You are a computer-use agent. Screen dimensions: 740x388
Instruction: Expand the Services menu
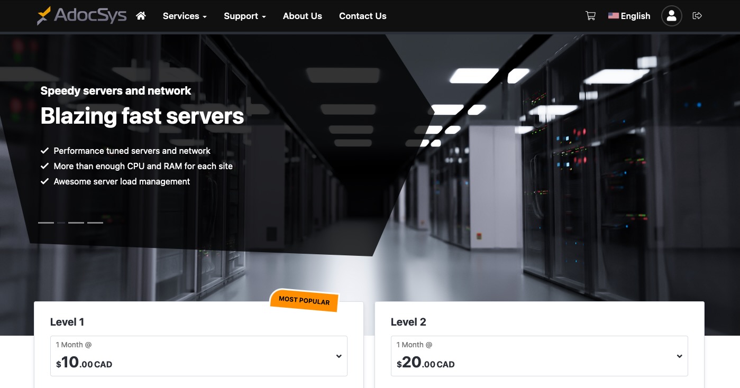pyautogui.click(x=185, y=16)
